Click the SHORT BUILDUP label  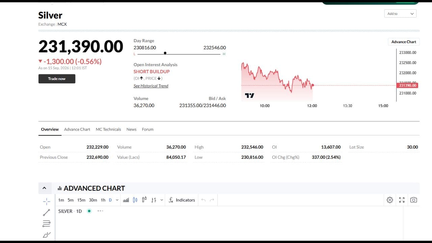pos(152,72)
